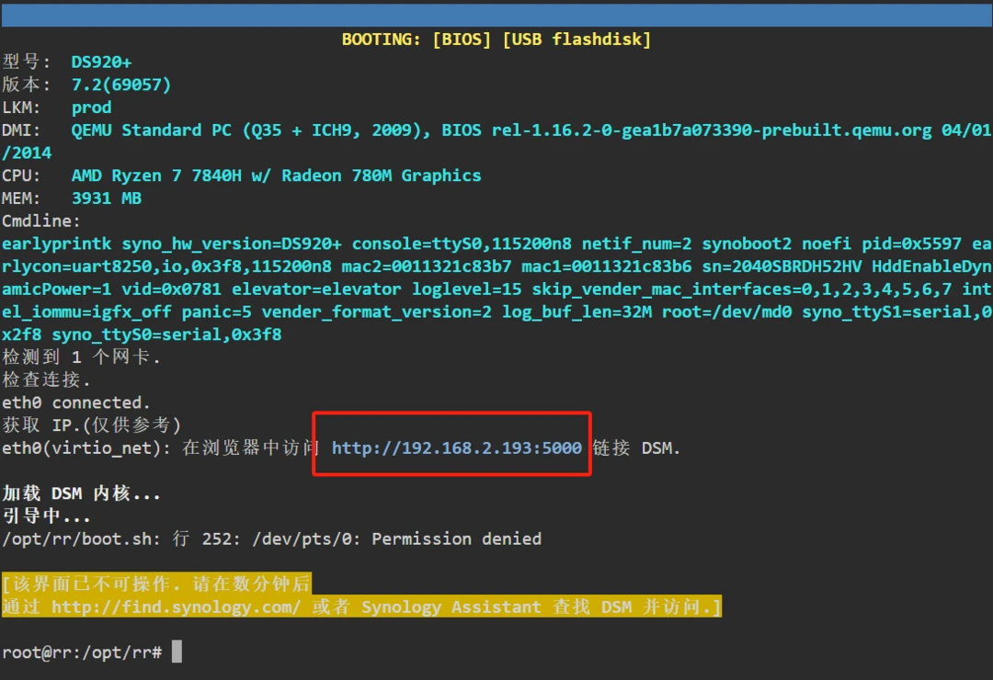This screenshot has width=993, height=680.
Task: Click the 检测到 1 个网卡 line
Action: pyautogui.click(x=81, y=357)
